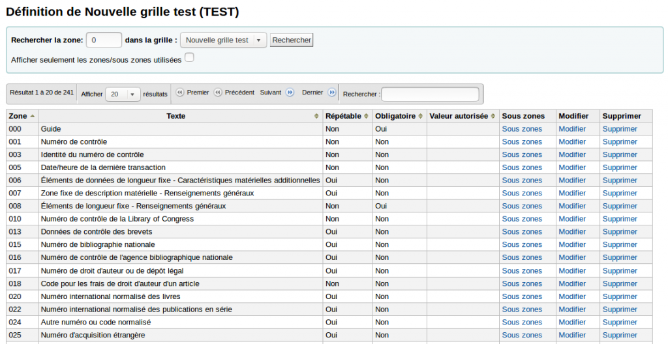Click the table Rechercher filter text box
The width and height of the screenshot is (668, 344).
430,94
